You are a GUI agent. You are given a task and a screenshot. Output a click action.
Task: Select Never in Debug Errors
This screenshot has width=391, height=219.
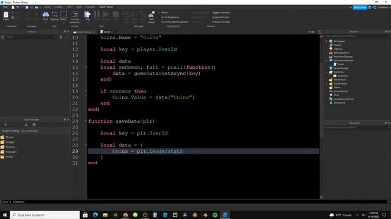(x=164, y=12)
